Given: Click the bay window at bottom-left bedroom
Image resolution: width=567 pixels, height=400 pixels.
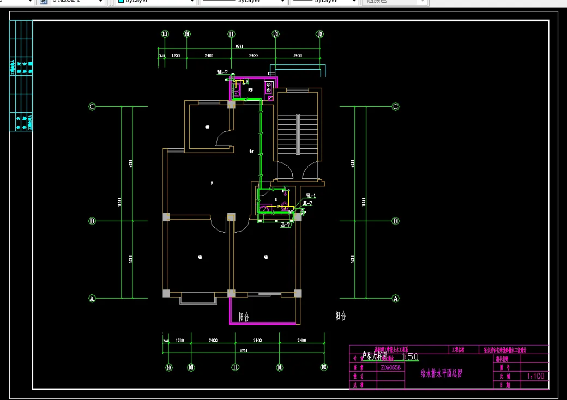Looking at the screenshot, I should (x=198, y=300).
